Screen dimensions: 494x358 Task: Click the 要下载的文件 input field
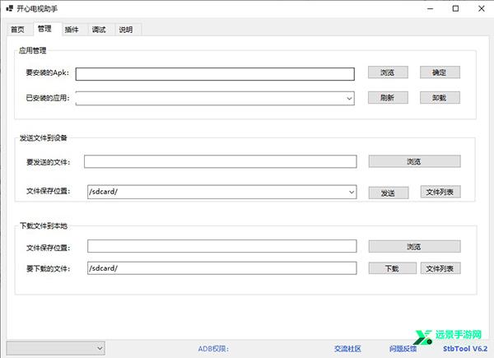(221, 268)
